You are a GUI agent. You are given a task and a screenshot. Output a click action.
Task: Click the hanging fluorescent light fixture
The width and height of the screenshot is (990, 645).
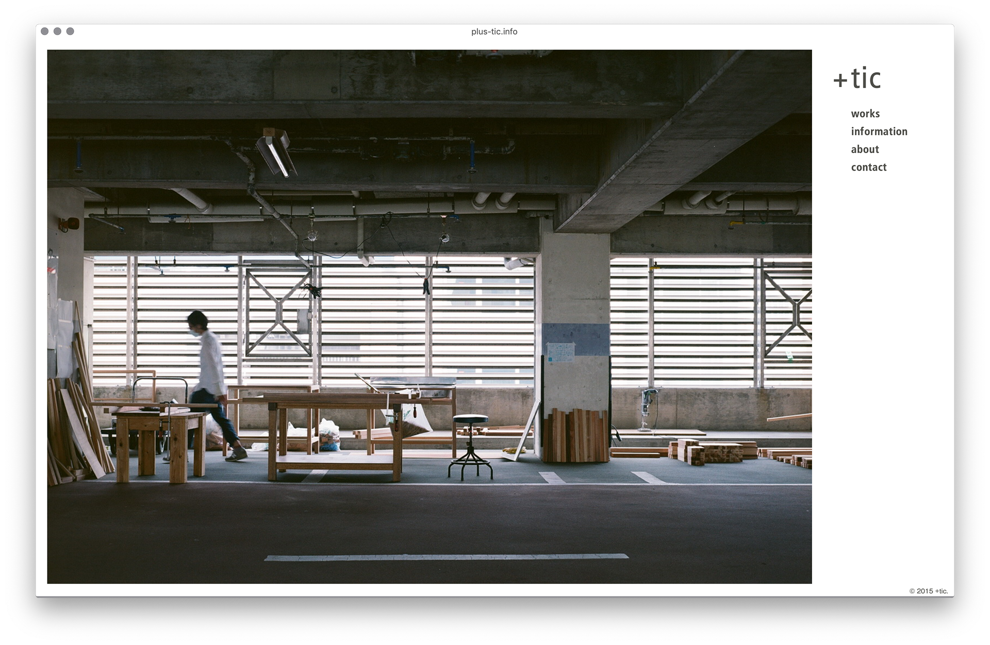pos(276,154)
